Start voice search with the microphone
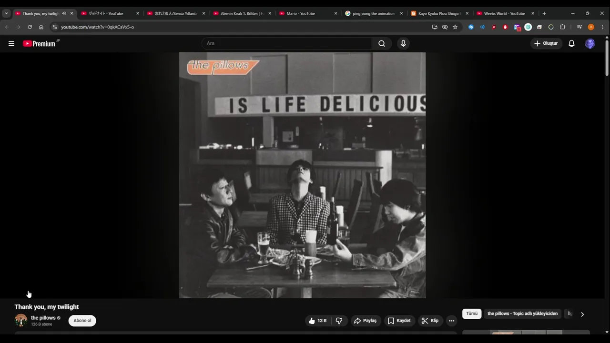 tap(403, 43)
